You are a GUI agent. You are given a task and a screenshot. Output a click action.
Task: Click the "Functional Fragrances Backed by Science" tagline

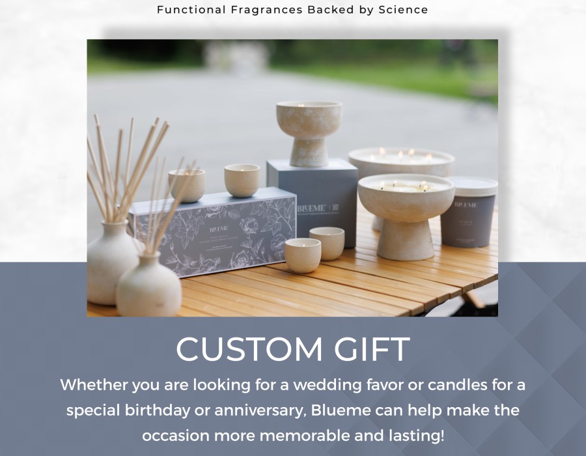(x=292, y=10)
